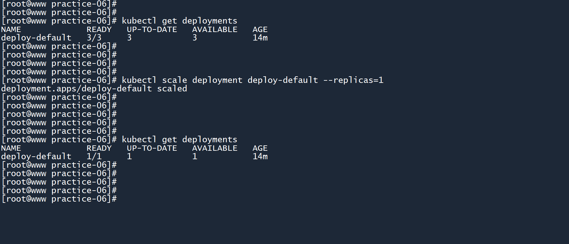Click the kubectl scale deployment command text

[x=182, y=80]
